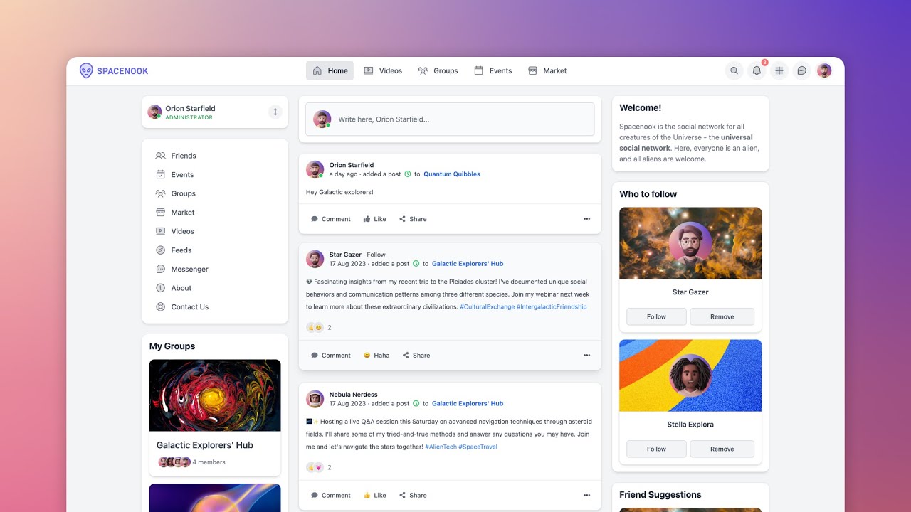Click Orion Starfield name in profile card
This screenshot has width=911, height=512.
point(190,108)
